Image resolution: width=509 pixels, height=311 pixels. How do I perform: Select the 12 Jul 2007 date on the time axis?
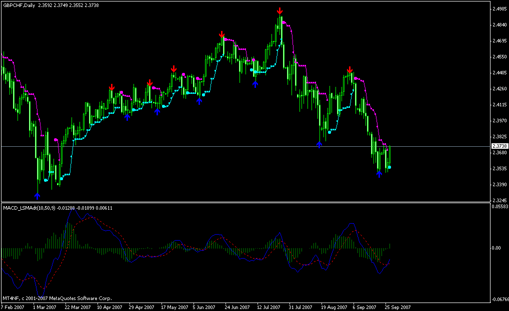[267, 307]
